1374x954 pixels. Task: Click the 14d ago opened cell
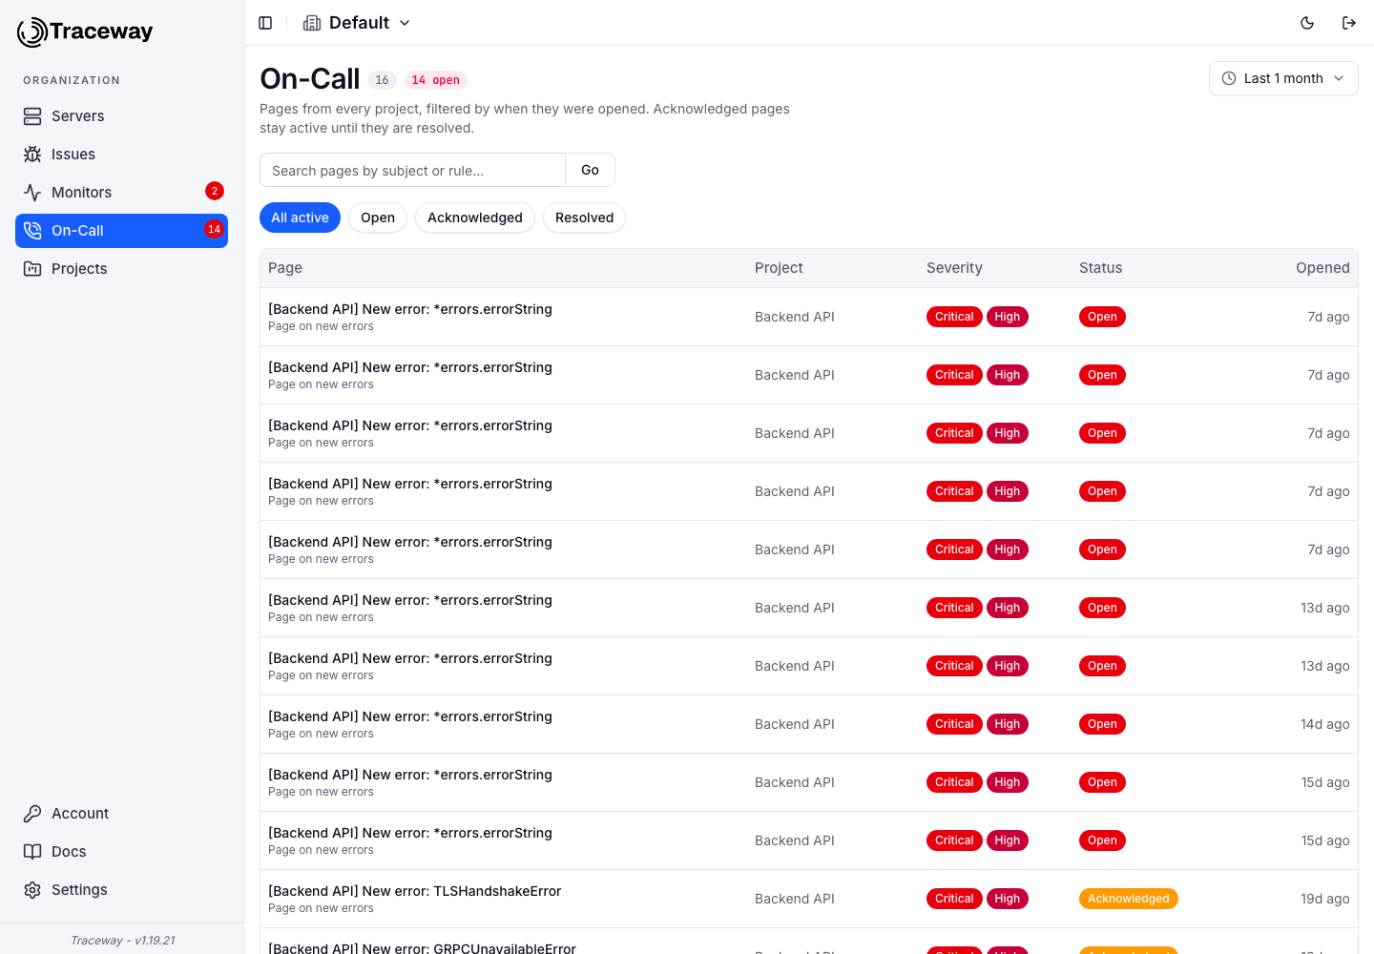pyautogui.click(x=1324, y=724)
